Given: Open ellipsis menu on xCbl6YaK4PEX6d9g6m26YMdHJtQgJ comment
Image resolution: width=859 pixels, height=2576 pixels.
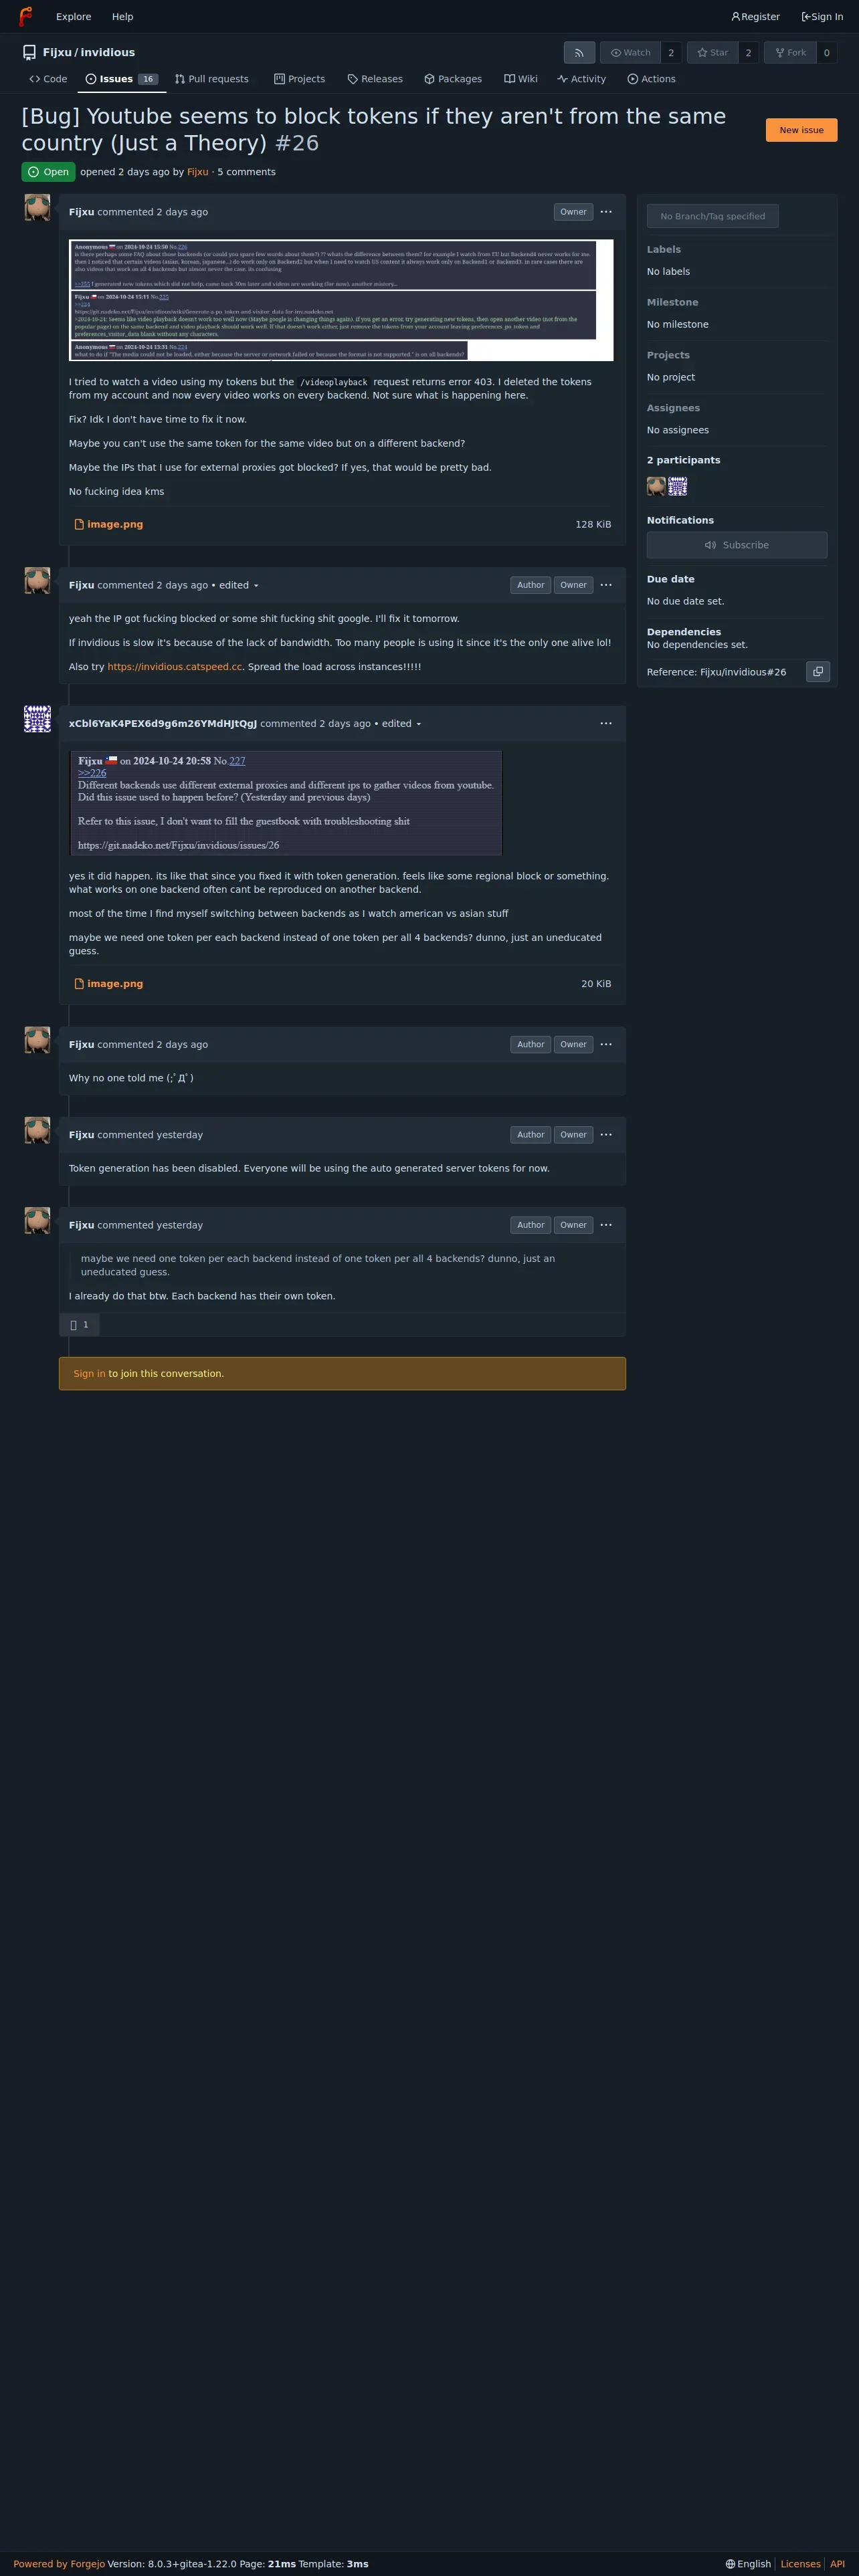Looking at the screenshot, I should pos(606,723).
